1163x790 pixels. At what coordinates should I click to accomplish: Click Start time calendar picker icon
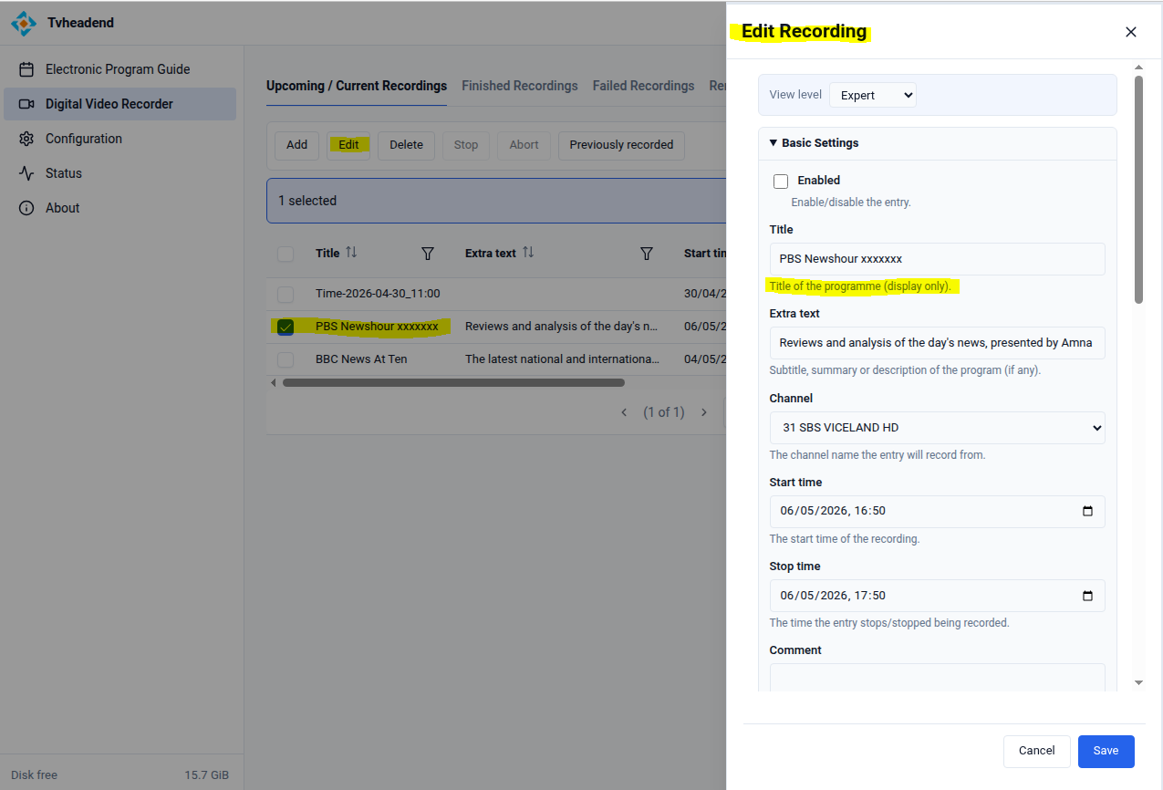(1087, 512)
